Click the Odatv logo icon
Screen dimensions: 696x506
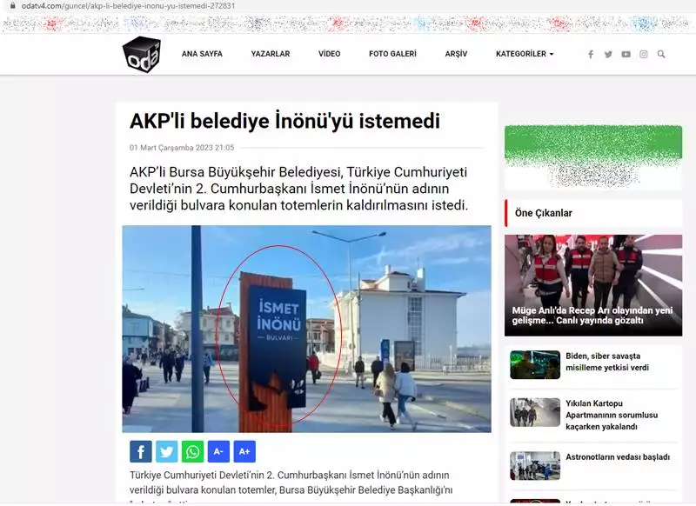pos(141,54)
